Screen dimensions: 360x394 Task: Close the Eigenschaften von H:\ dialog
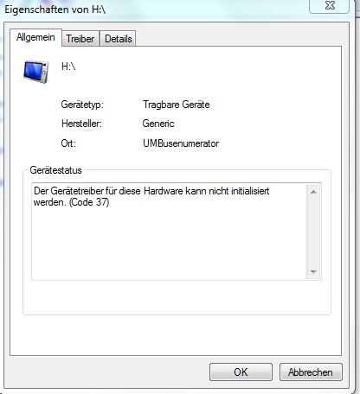tap(330, 6)
